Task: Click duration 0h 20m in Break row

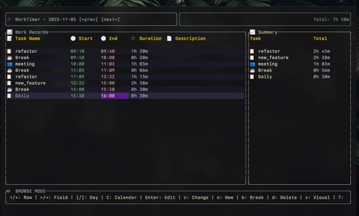Action: (139, 58)
